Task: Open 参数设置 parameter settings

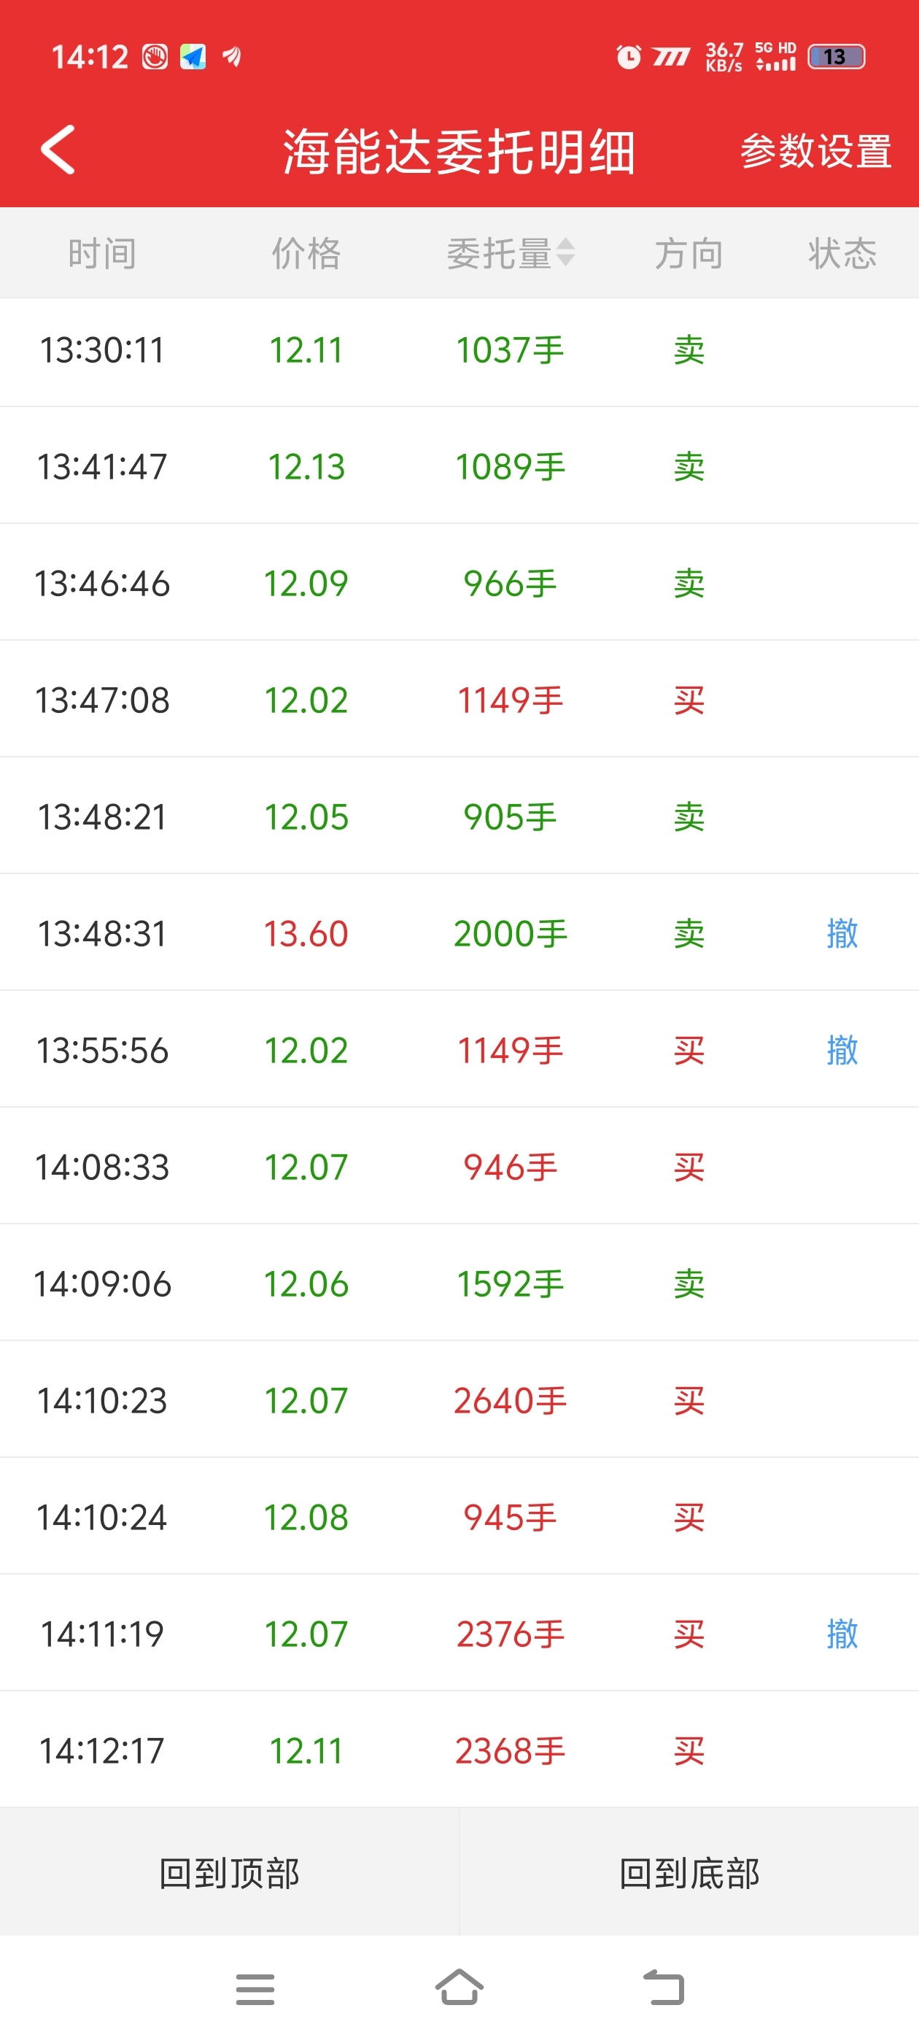Action: click(x=816, y=151)
